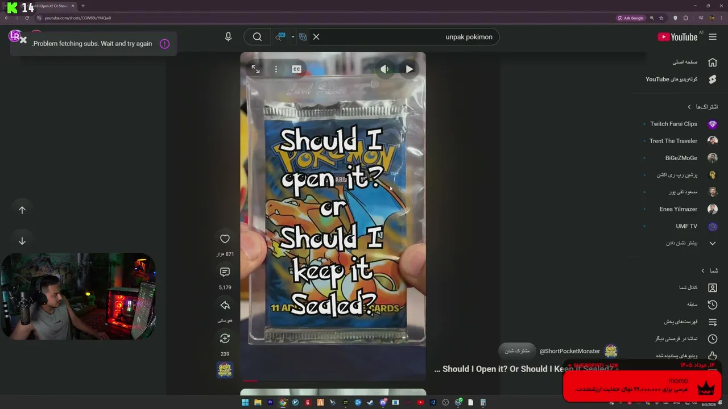Toggle closed captions on the Short
The image size is (728, 409).
coord(296,69)
